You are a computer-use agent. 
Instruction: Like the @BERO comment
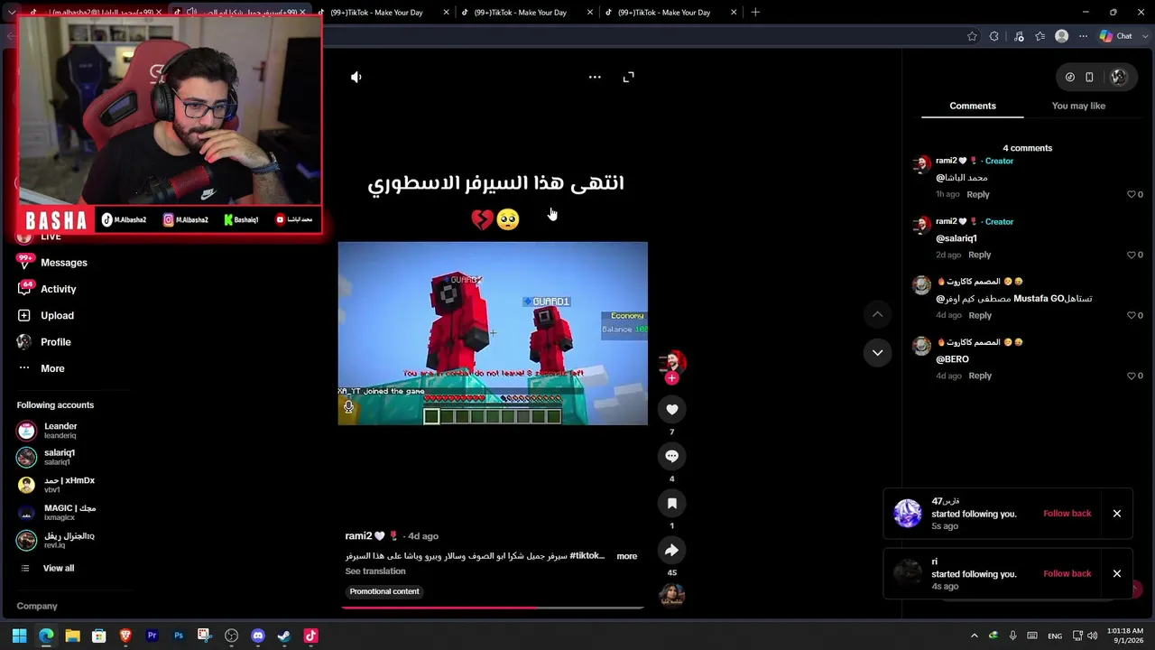[1132, 376]
